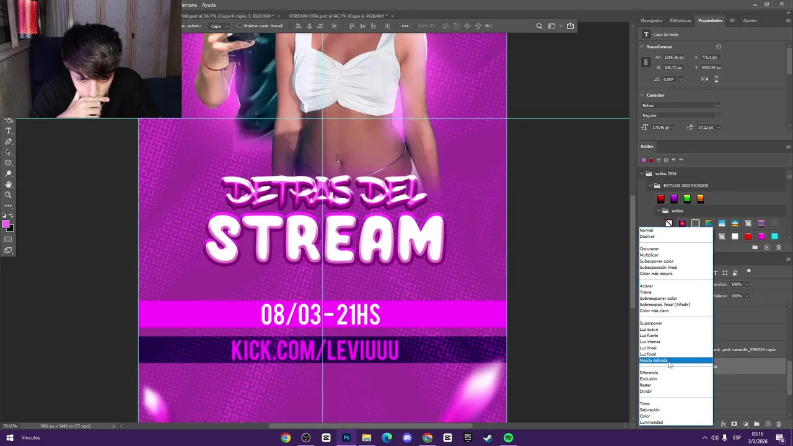The image size is (793, 446).
Task: Swap foreground and background colors arrow
Action: [x=11, y=216]
